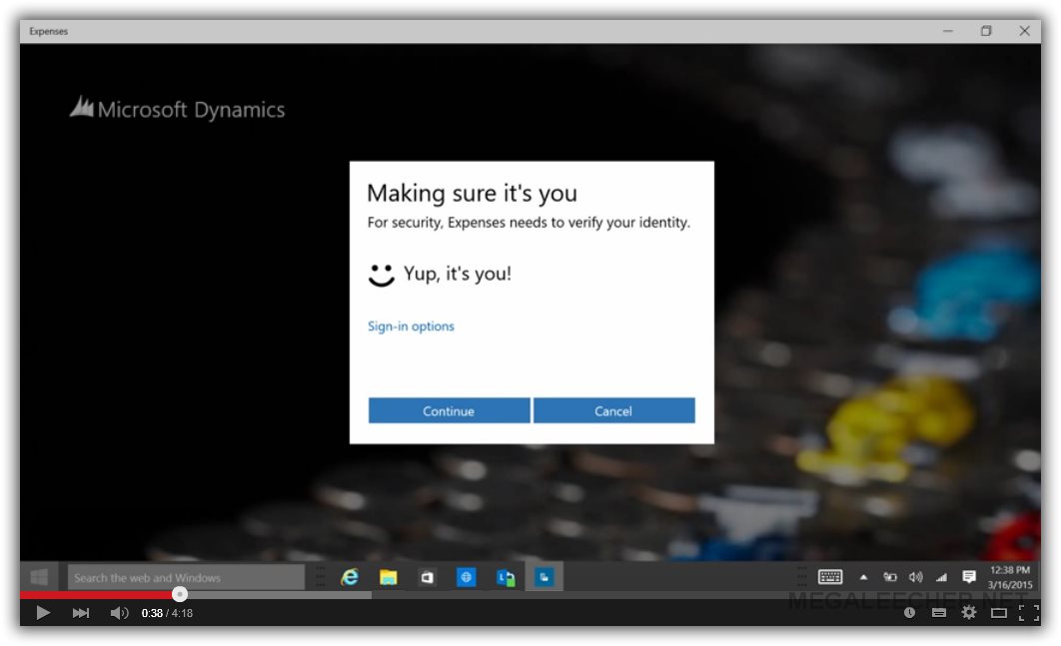Open Watch Later clock icon
Viewport: 1061px width, 646px height.
(x=909, y=613)
